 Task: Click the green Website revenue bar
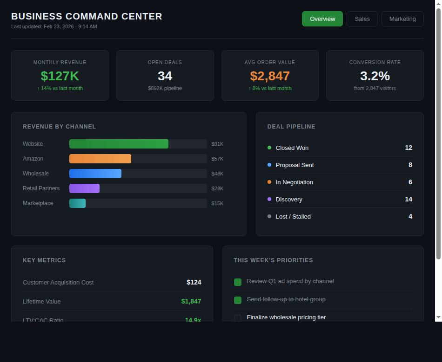(119, 144)
